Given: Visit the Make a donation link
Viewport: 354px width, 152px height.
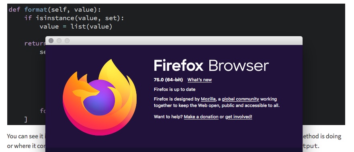Looking at the screenshot, I should (201, 117).
